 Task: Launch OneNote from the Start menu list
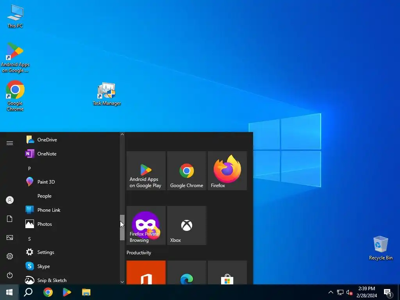pyautogui.click(x=71, y=154)
